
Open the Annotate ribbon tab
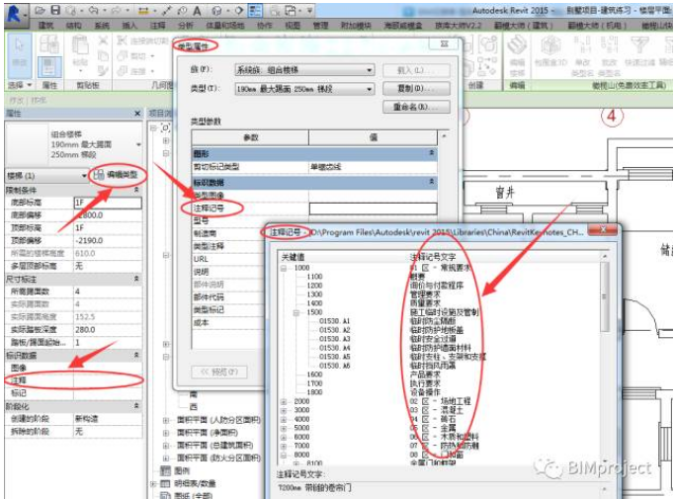click(x=157, y=26)
